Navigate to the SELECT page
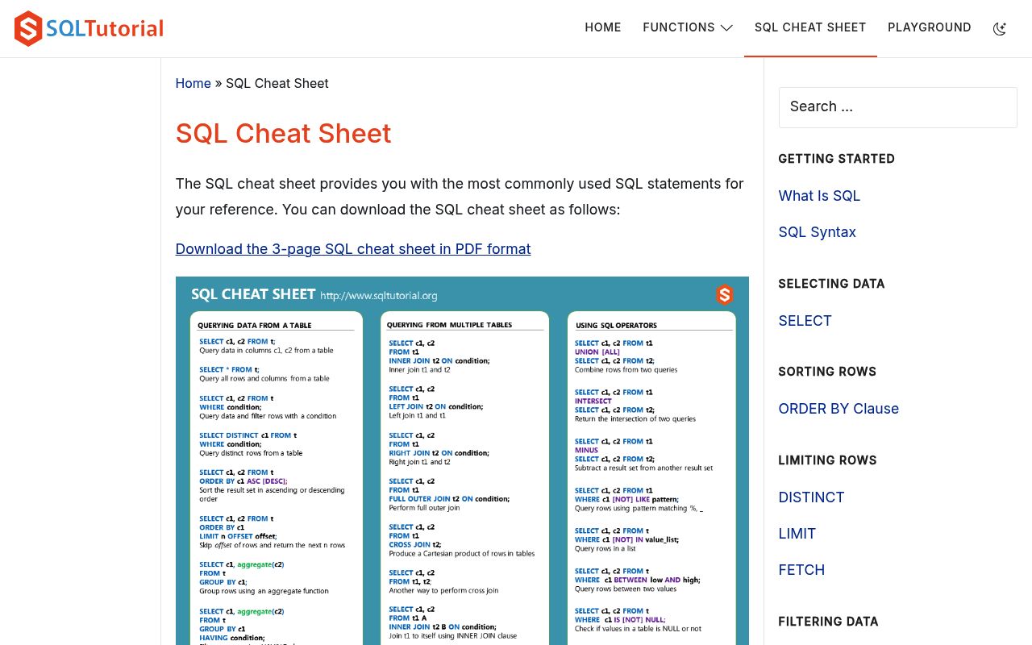 click(805, 321)
